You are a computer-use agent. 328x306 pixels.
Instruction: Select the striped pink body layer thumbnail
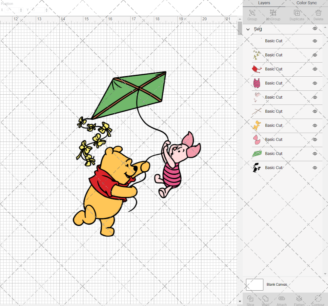(257, 83)
